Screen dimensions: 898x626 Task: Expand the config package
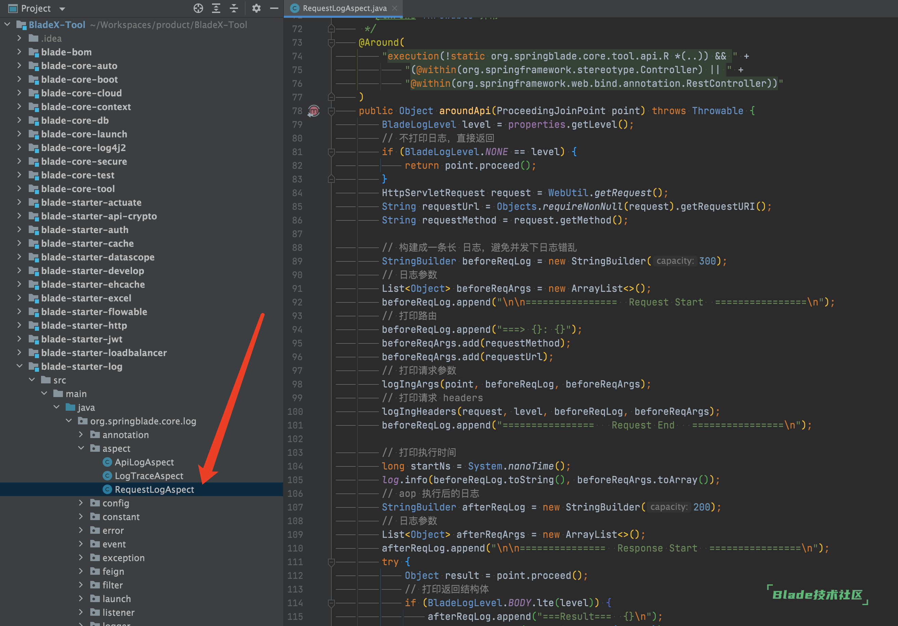pyautogui.click(x=81, y=503)
